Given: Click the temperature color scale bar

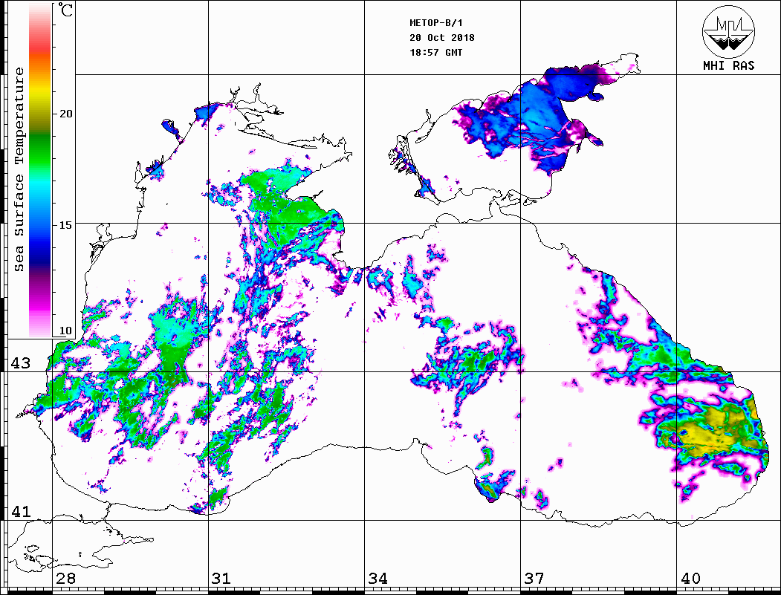Looking at the screenshot, I should point(40,170).
